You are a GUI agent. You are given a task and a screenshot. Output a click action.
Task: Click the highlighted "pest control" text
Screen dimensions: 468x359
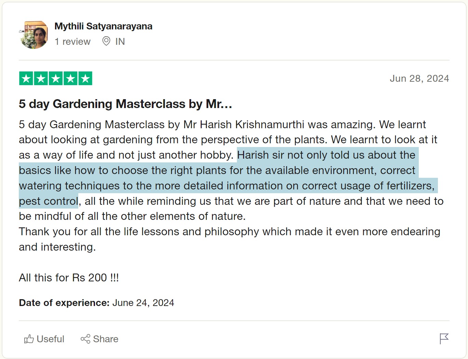49,201
